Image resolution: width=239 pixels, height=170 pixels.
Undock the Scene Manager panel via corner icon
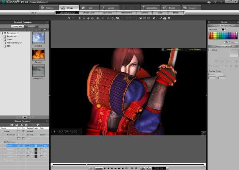tap(47, 121)
